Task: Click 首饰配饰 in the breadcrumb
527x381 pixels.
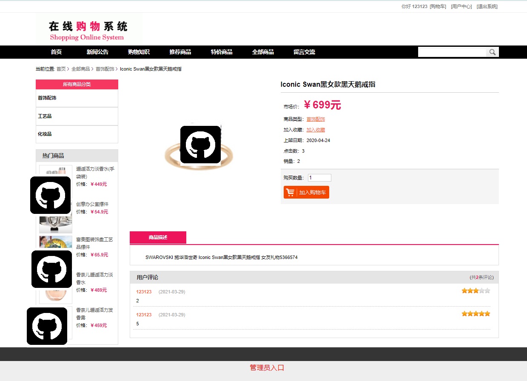Action: 105,69
